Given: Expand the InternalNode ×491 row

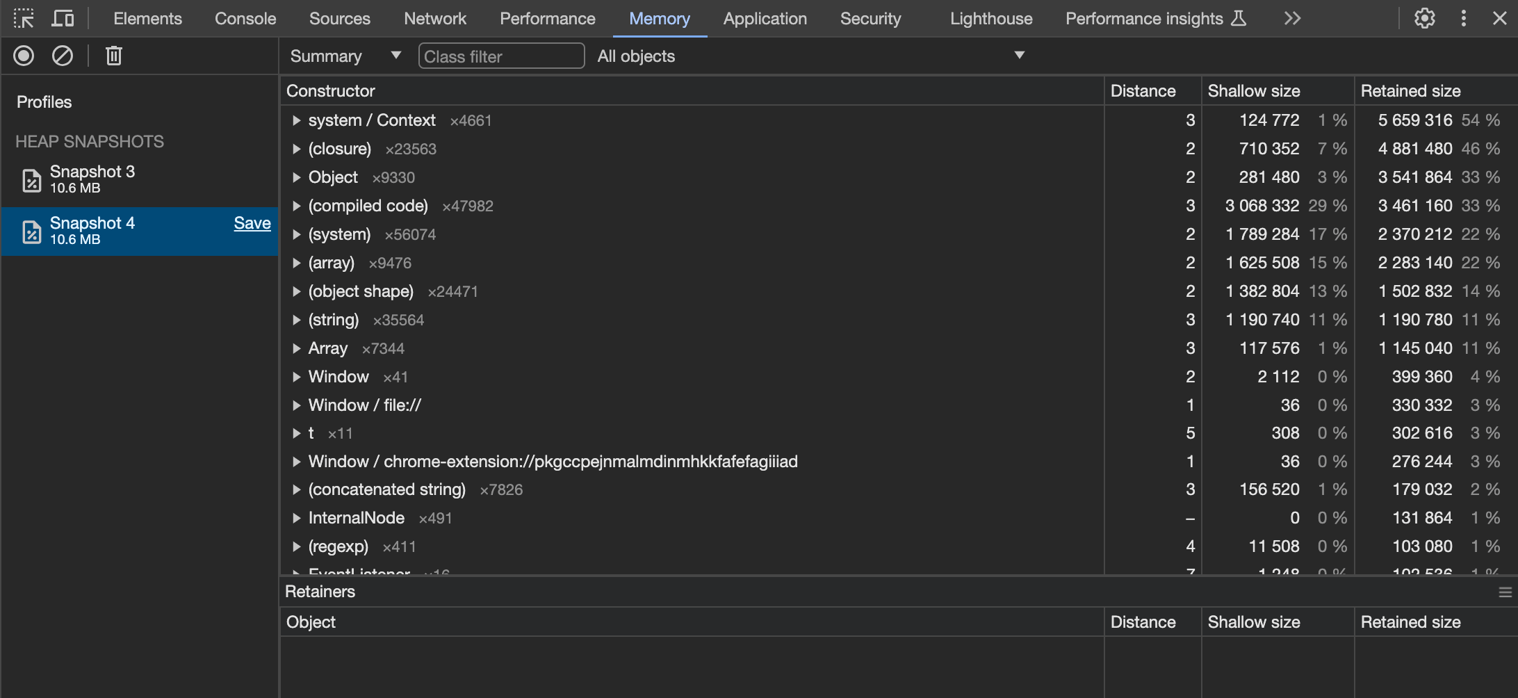Looking at the screenshot, I should tap(297, 518).
